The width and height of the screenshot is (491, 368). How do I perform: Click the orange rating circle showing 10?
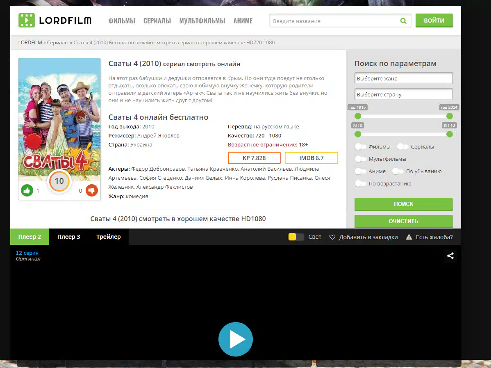59,181
